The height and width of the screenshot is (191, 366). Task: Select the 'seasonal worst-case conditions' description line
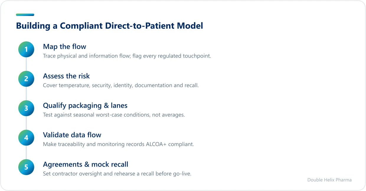click(114, 115)
